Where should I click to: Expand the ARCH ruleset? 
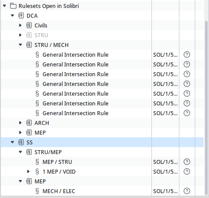coord(20,123)
